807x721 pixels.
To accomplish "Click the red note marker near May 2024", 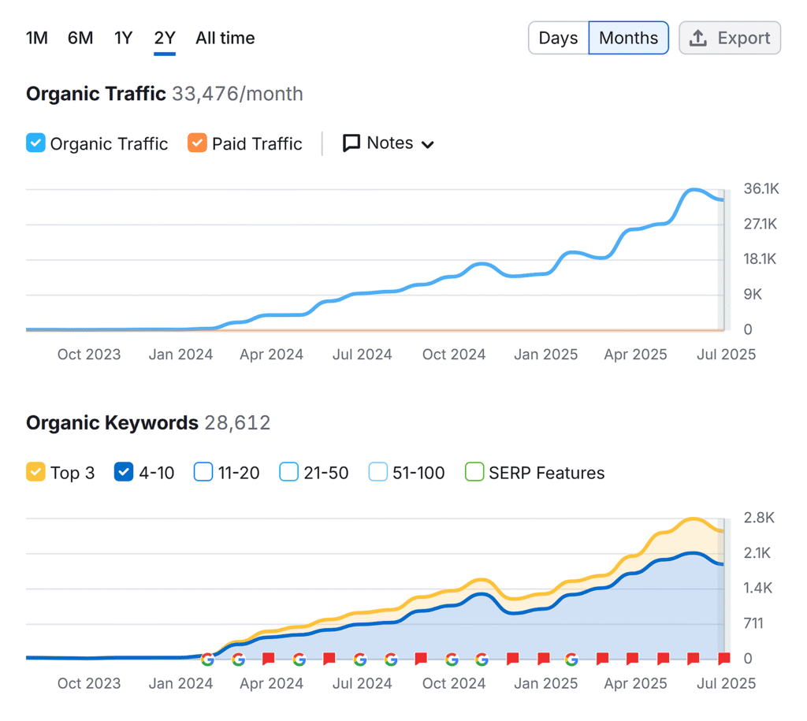I will (329, 659).
